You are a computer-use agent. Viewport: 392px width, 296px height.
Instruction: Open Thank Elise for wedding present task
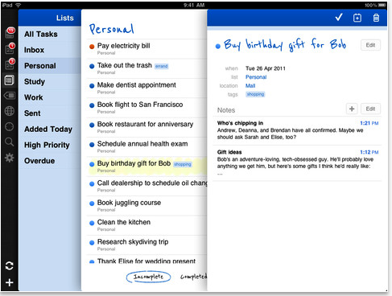pos(146,260)
